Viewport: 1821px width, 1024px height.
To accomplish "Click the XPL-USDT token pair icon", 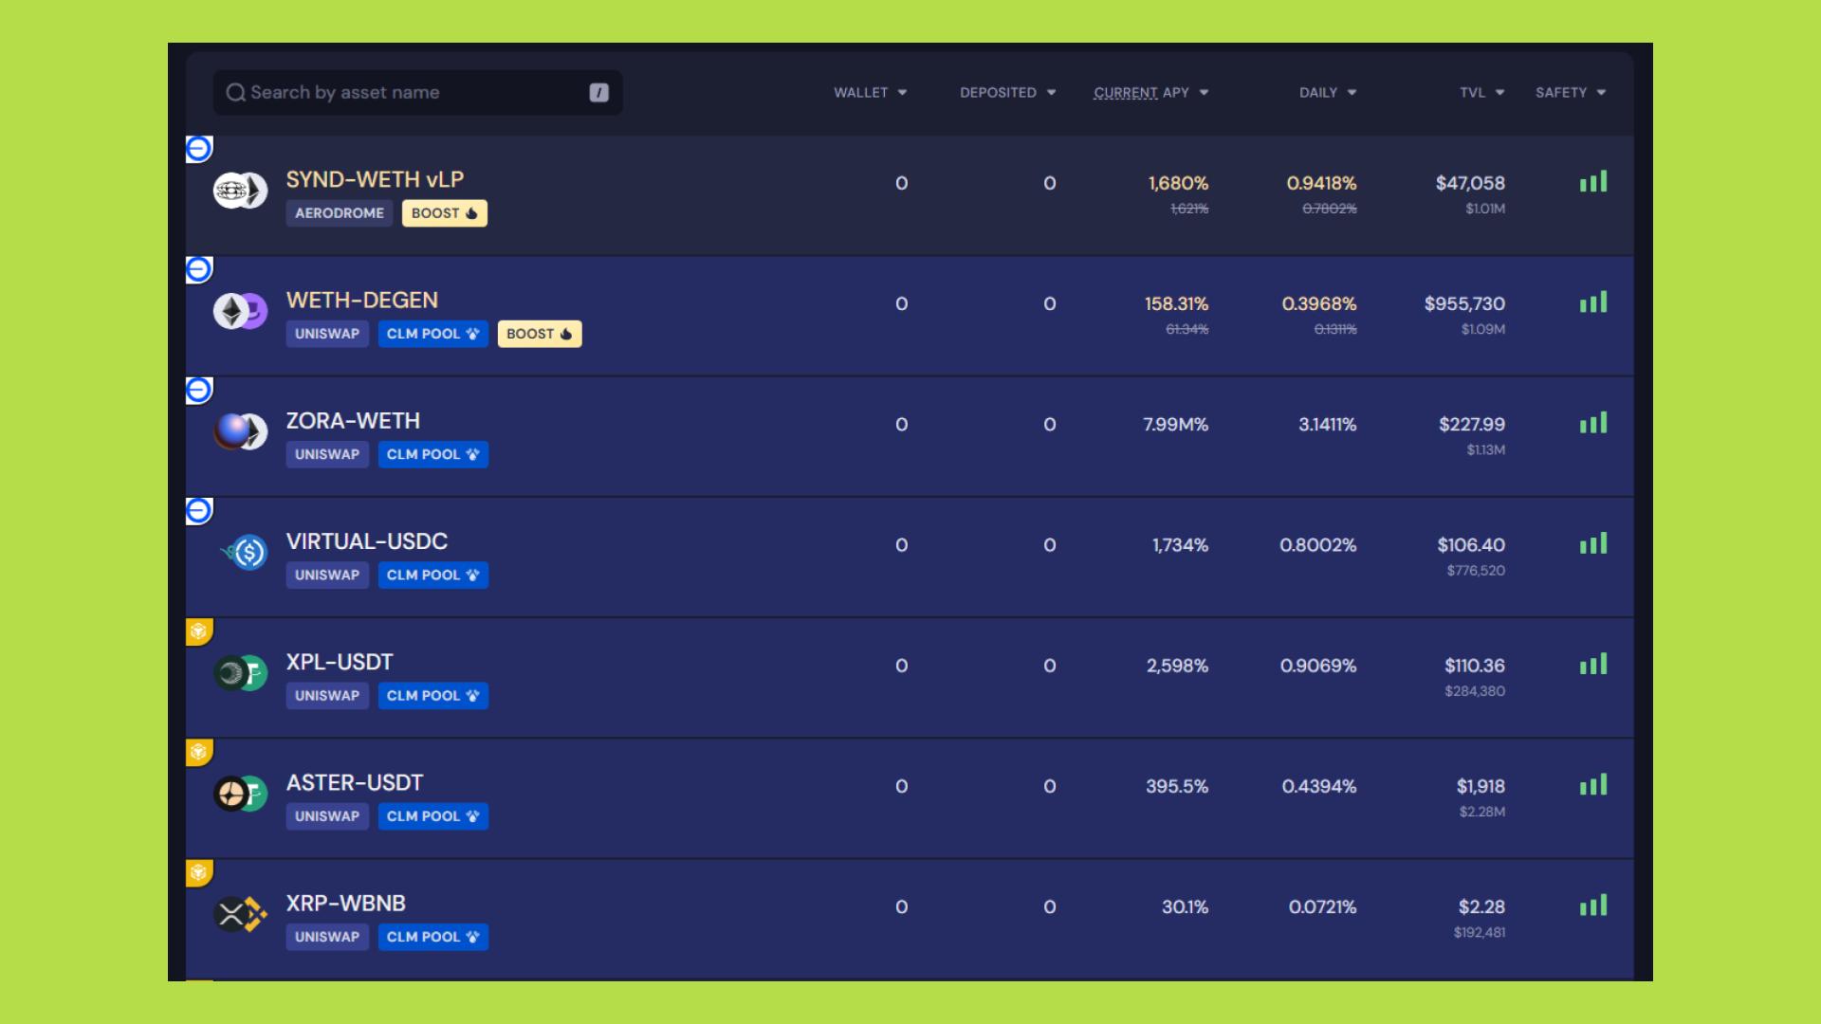I will tap(240, 673).
